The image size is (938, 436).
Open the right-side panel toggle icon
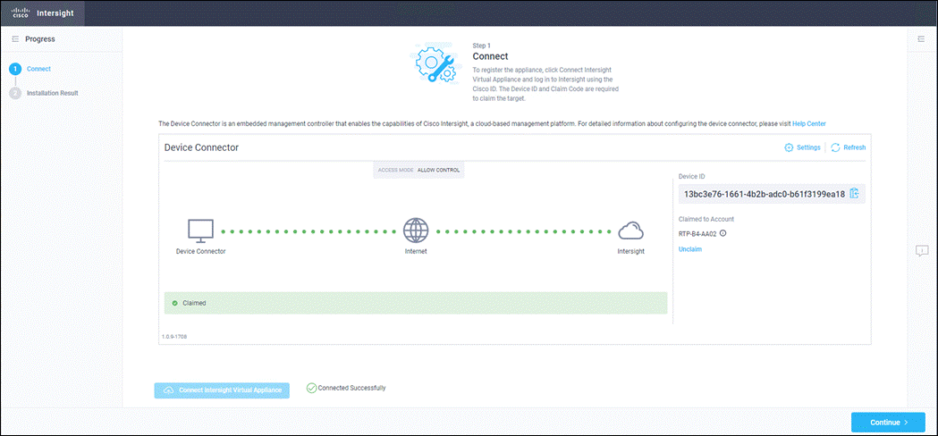(921, 39)
